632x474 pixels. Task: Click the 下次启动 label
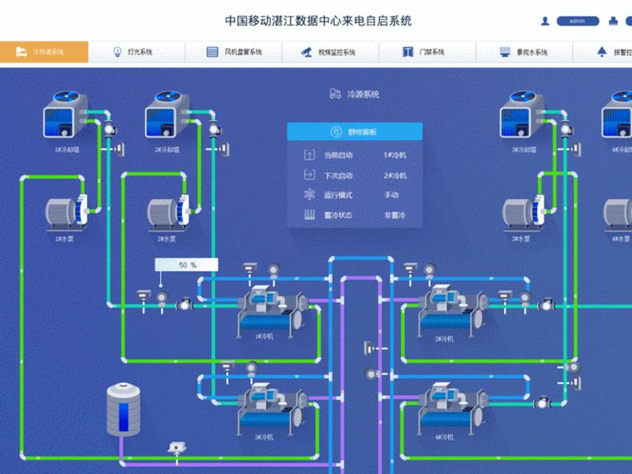(338, 175)
